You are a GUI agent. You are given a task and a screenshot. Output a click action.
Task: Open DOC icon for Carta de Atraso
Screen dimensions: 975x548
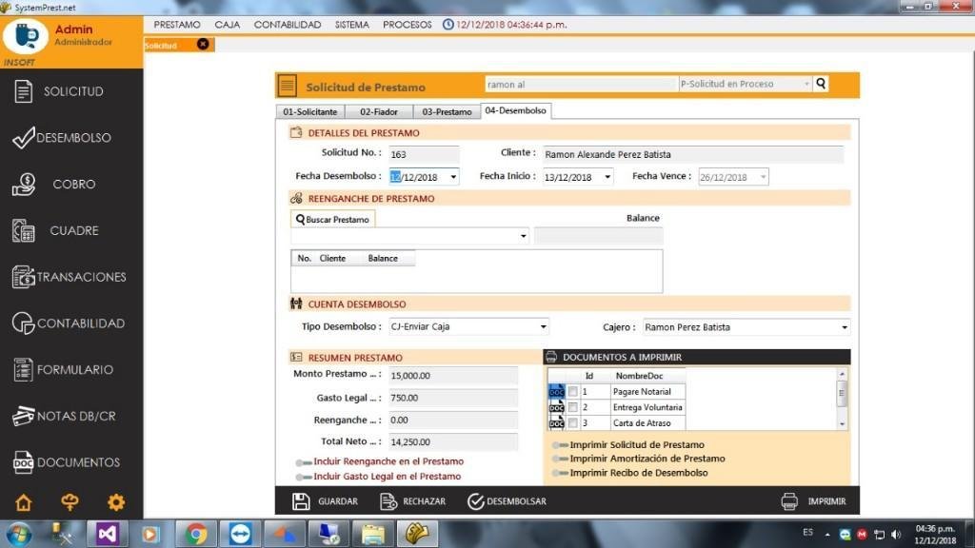click(556, 422)
